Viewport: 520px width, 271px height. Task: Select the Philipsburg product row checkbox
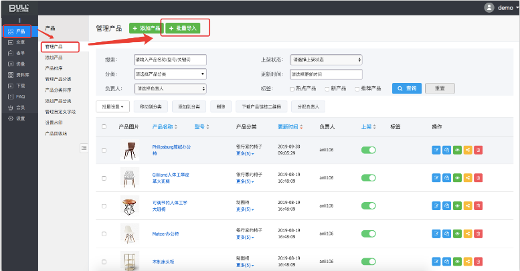tap(104, 151)
